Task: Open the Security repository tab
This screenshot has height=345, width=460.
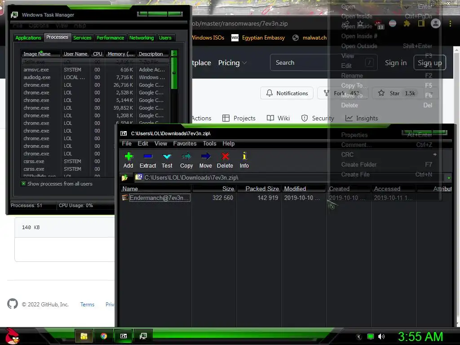Action: [318, 118]
